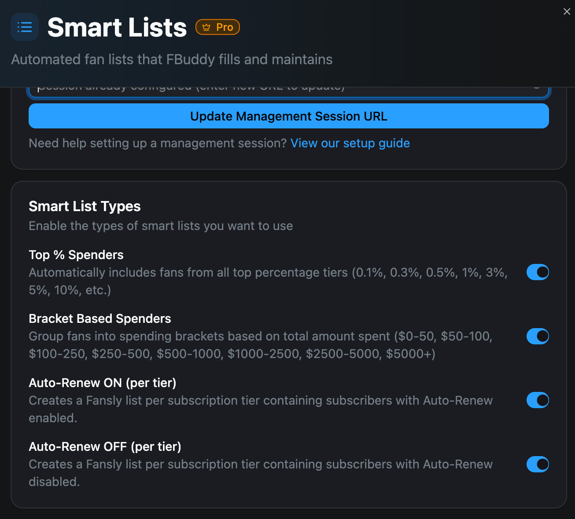Select the Smart List Types heading
The height and width of the screenshot is (519, 575).
(85, 206)
